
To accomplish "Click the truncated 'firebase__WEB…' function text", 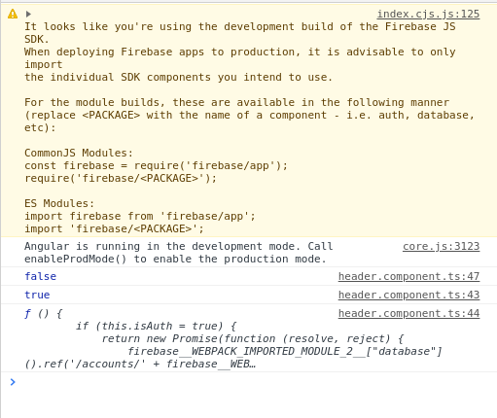I will (x=211, y=365).
